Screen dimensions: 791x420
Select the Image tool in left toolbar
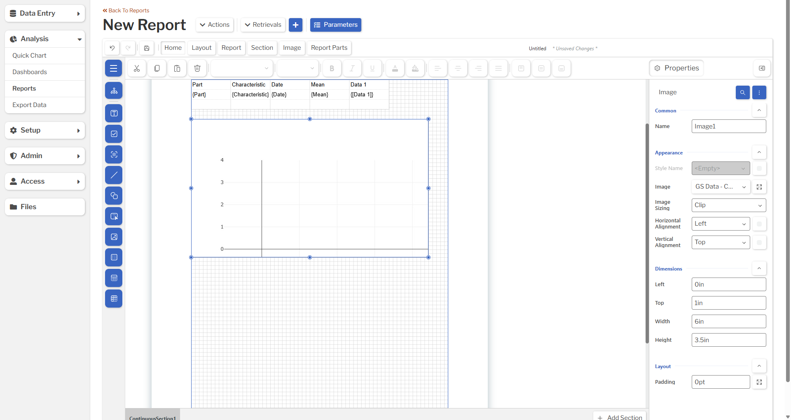[x=114, y=237]
